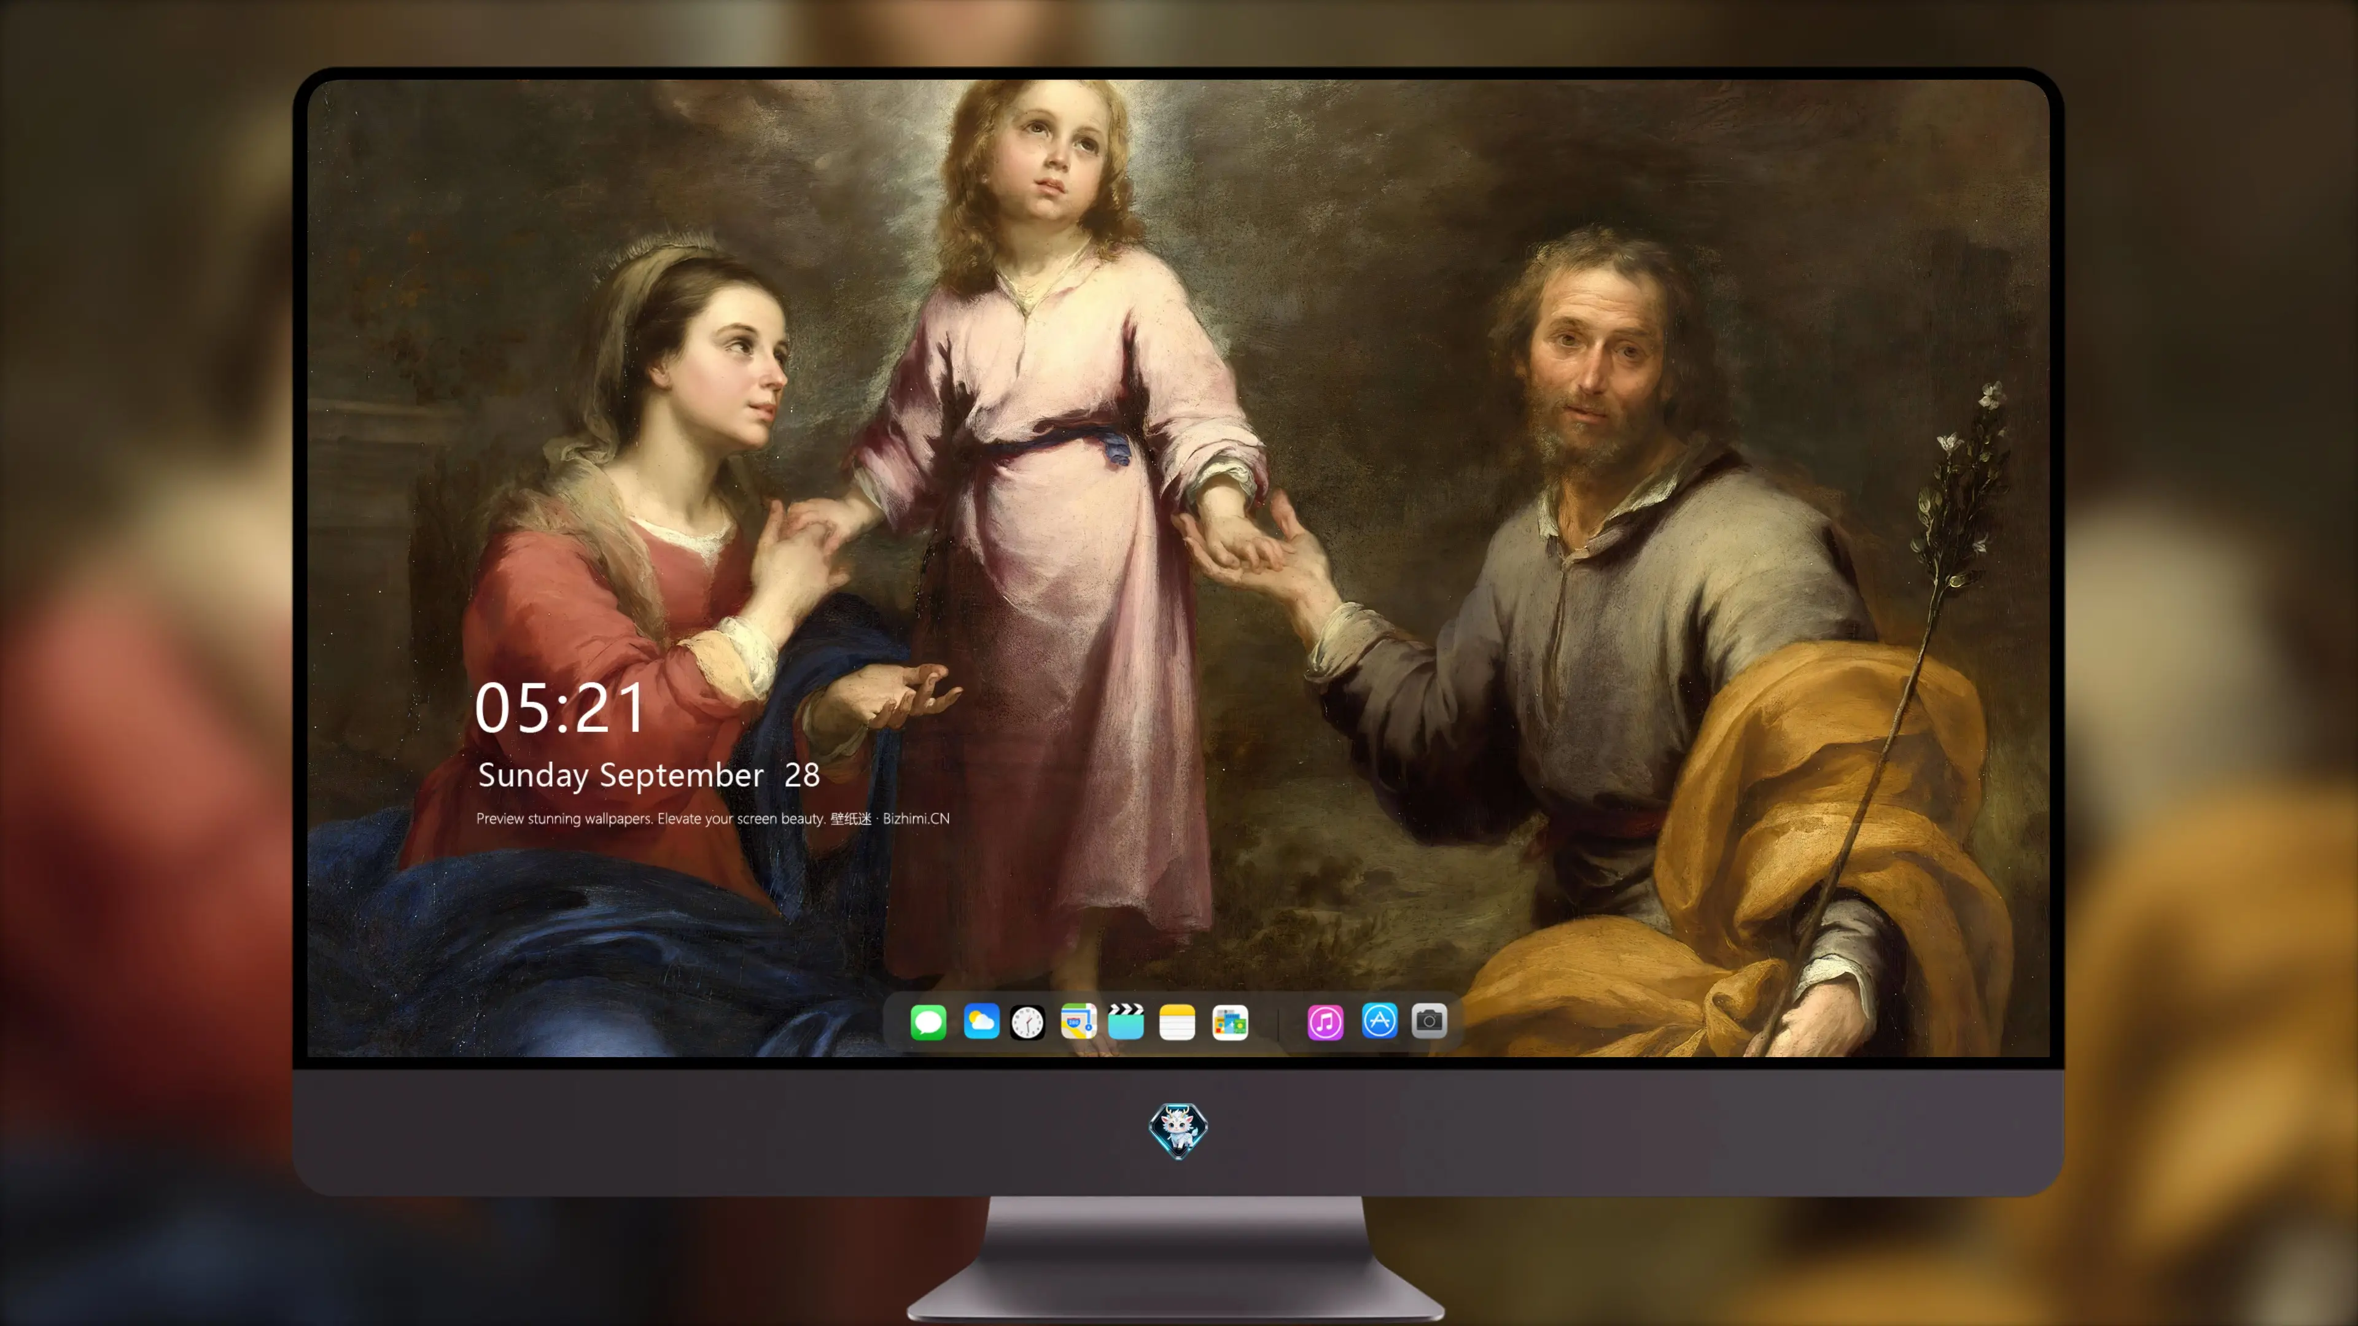Viewport: 2358px width, 1326px height.
Task: Click the 05:21 clock display
Action: [x=559, y=708]
